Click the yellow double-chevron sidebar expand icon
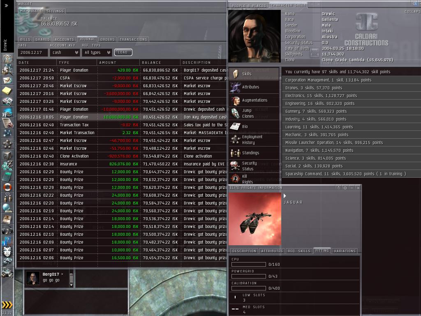The image size is (421, 316). pyautogui.click(x=7, y=304)
